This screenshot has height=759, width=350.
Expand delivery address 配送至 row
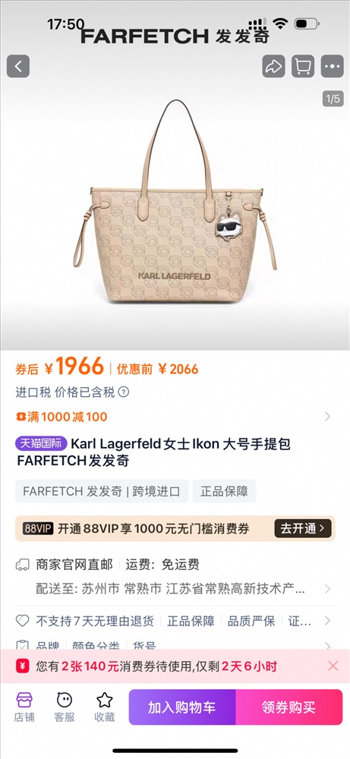175,589
